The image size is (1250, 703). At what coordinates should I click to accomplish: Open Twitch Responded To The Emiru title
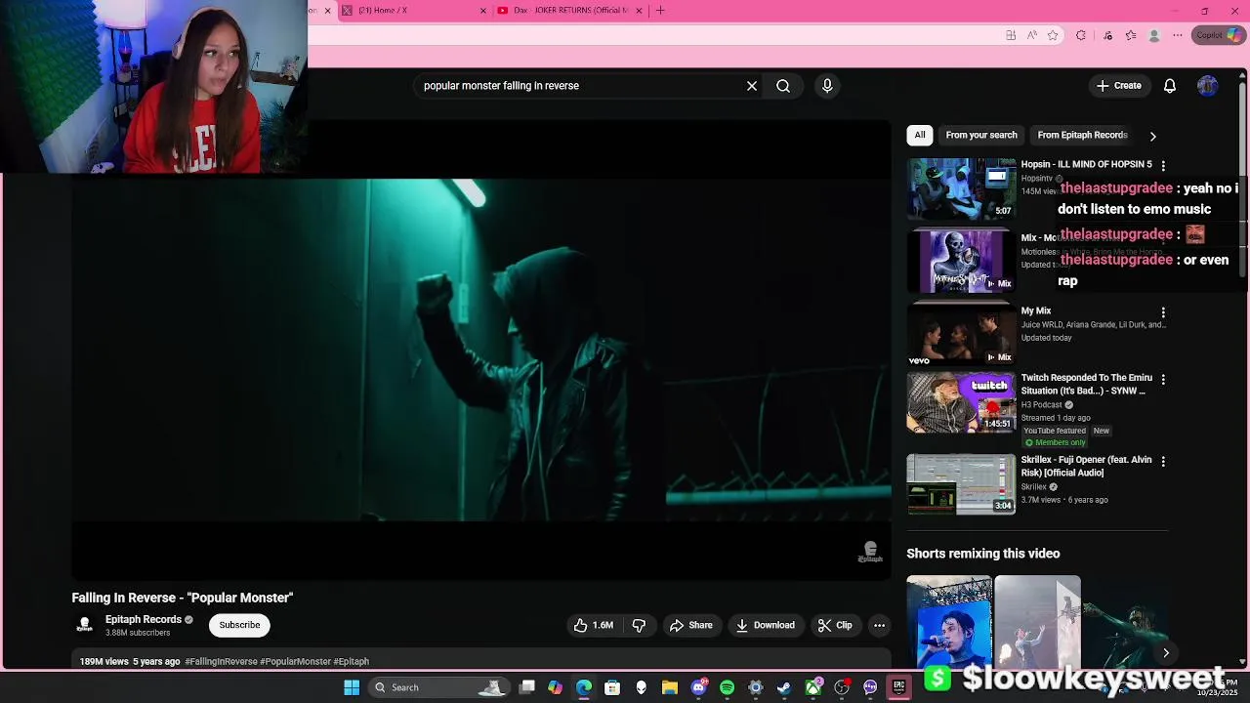1087,384
